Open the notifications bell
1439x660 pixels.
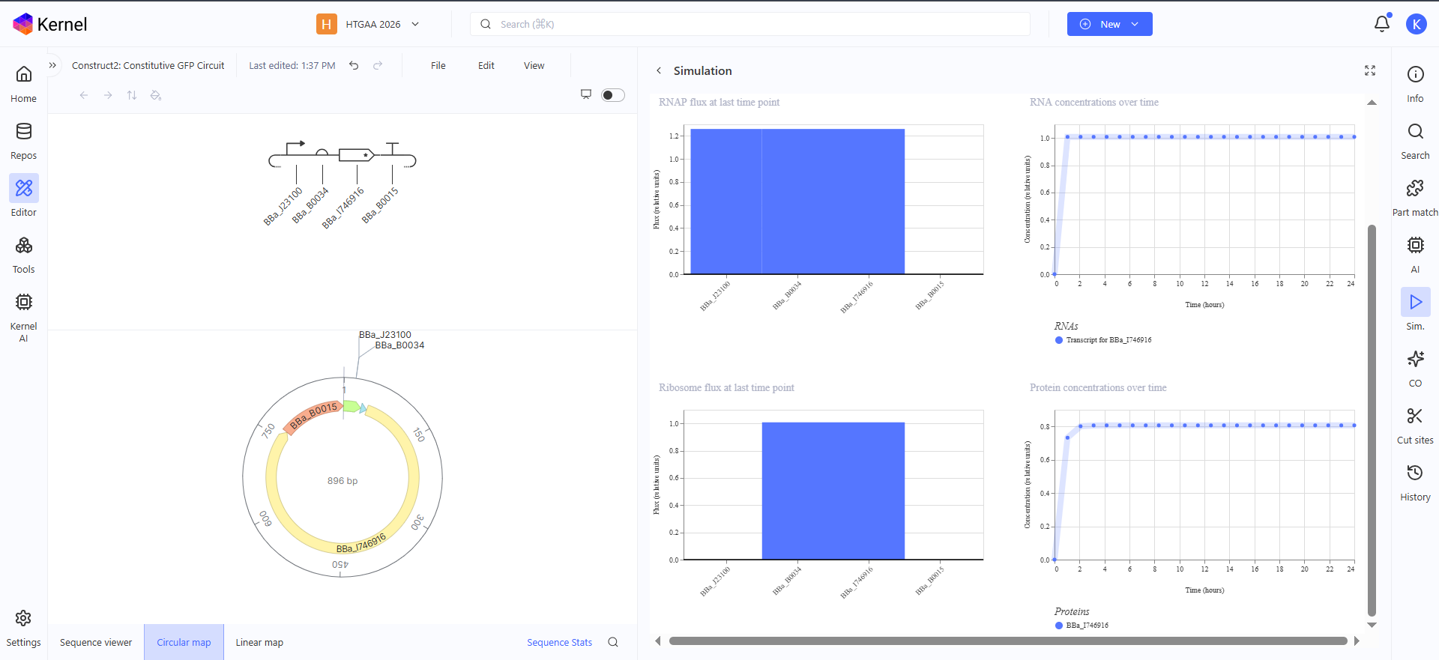(1382, 24)
